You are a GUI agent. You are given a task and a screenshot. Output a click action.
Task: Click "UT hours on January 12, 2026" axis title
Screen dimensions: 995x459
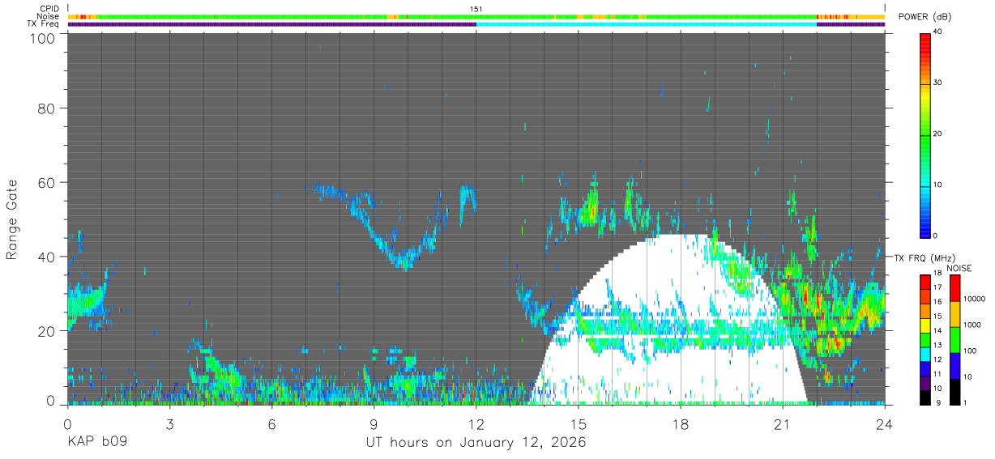[x=476, y=444]
